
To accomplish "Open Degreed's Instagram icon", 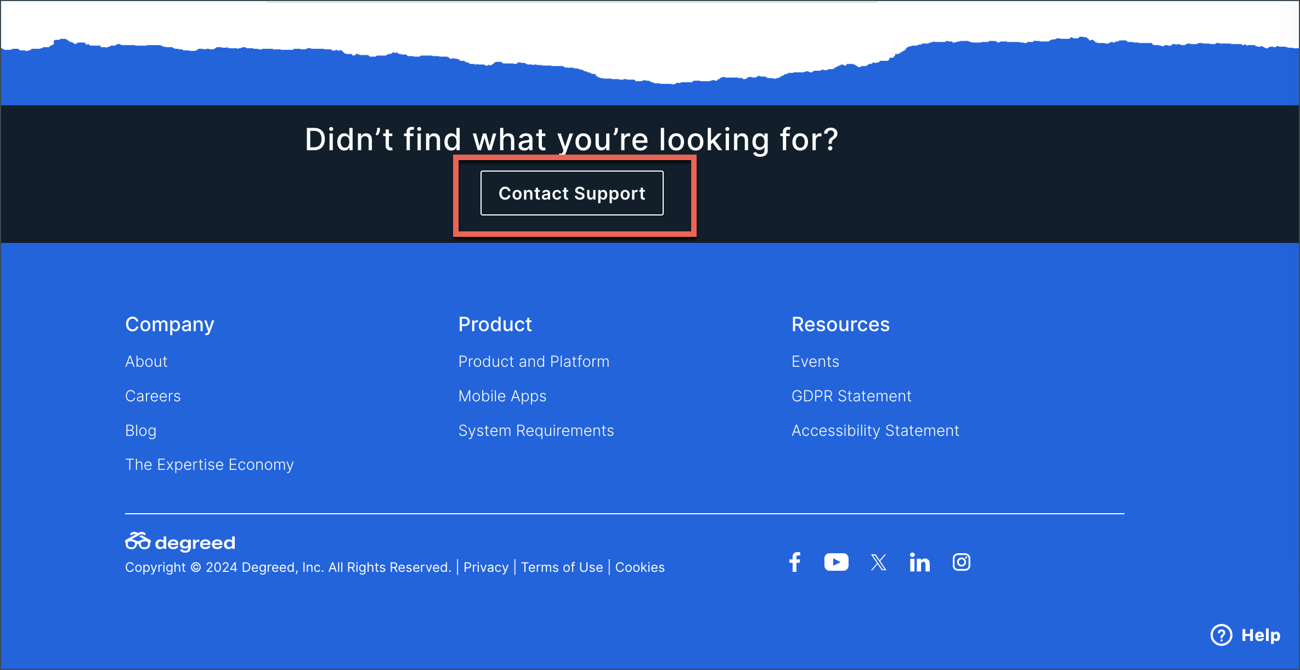I will [961, 562].
